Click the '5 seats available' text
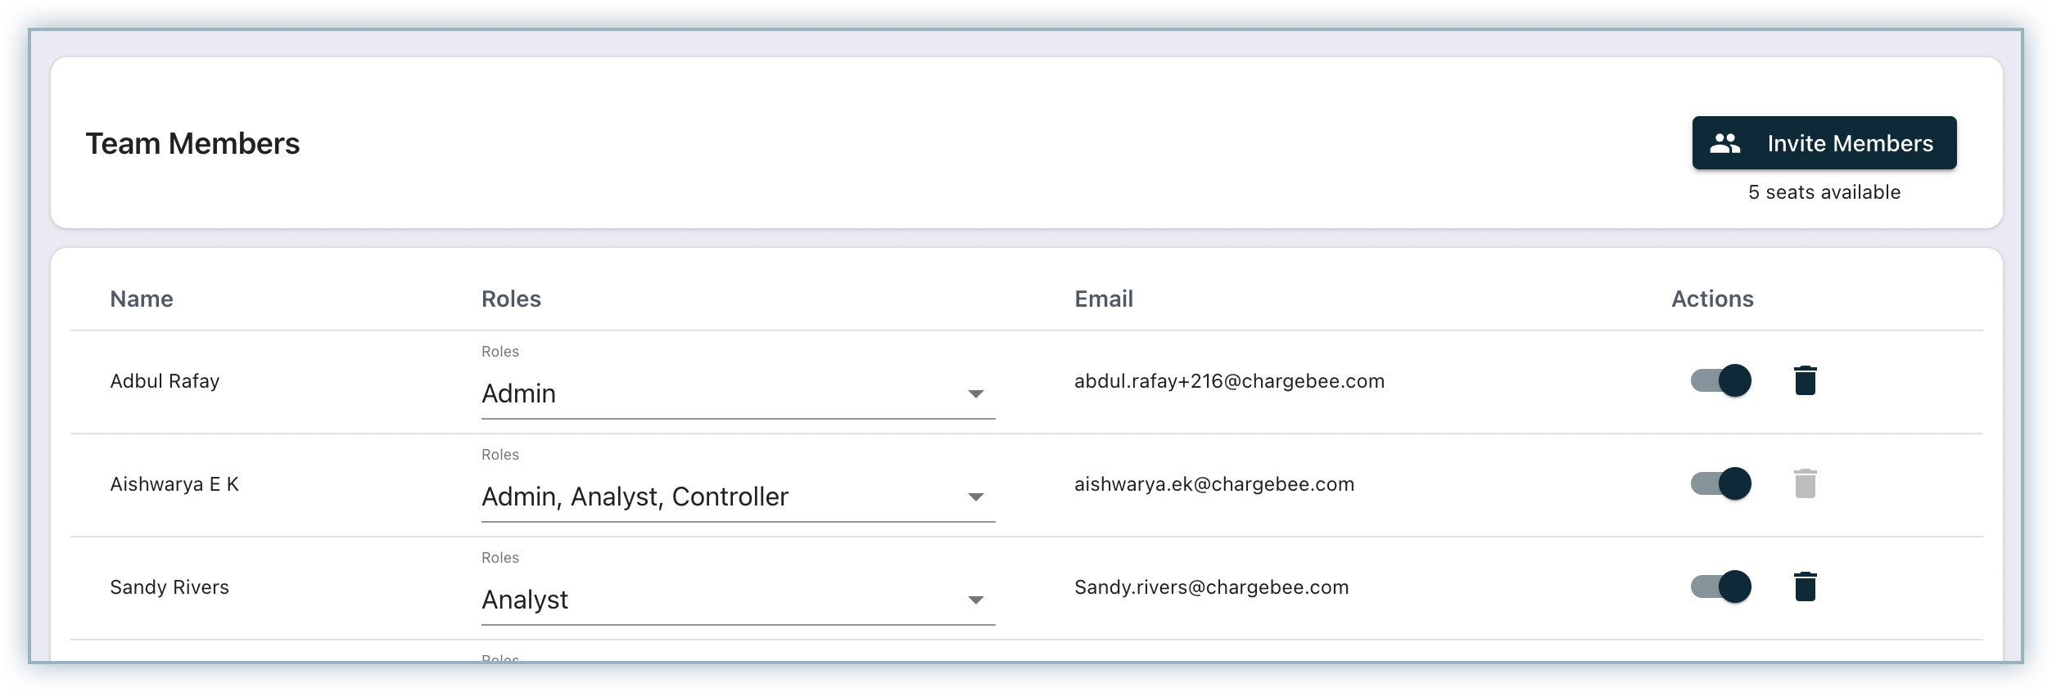The height and width of the screenshot is (692, 2052). [x=1824, y=192]
